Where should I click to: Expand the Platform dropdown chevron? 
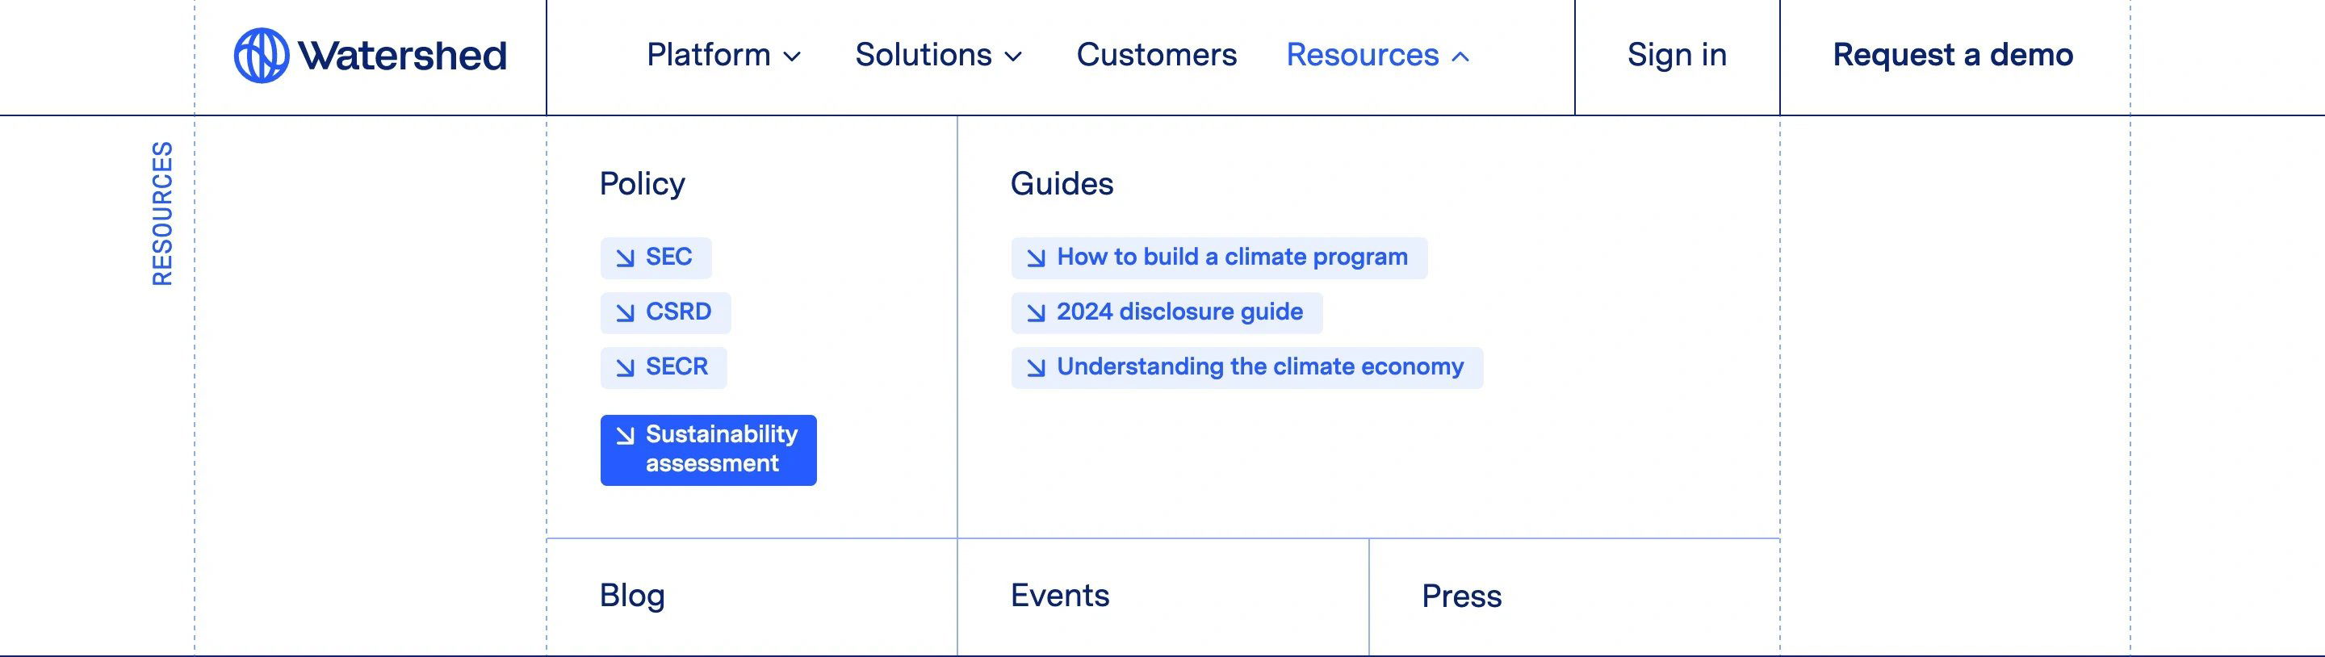pyautogui.click(x=793, y=56)
